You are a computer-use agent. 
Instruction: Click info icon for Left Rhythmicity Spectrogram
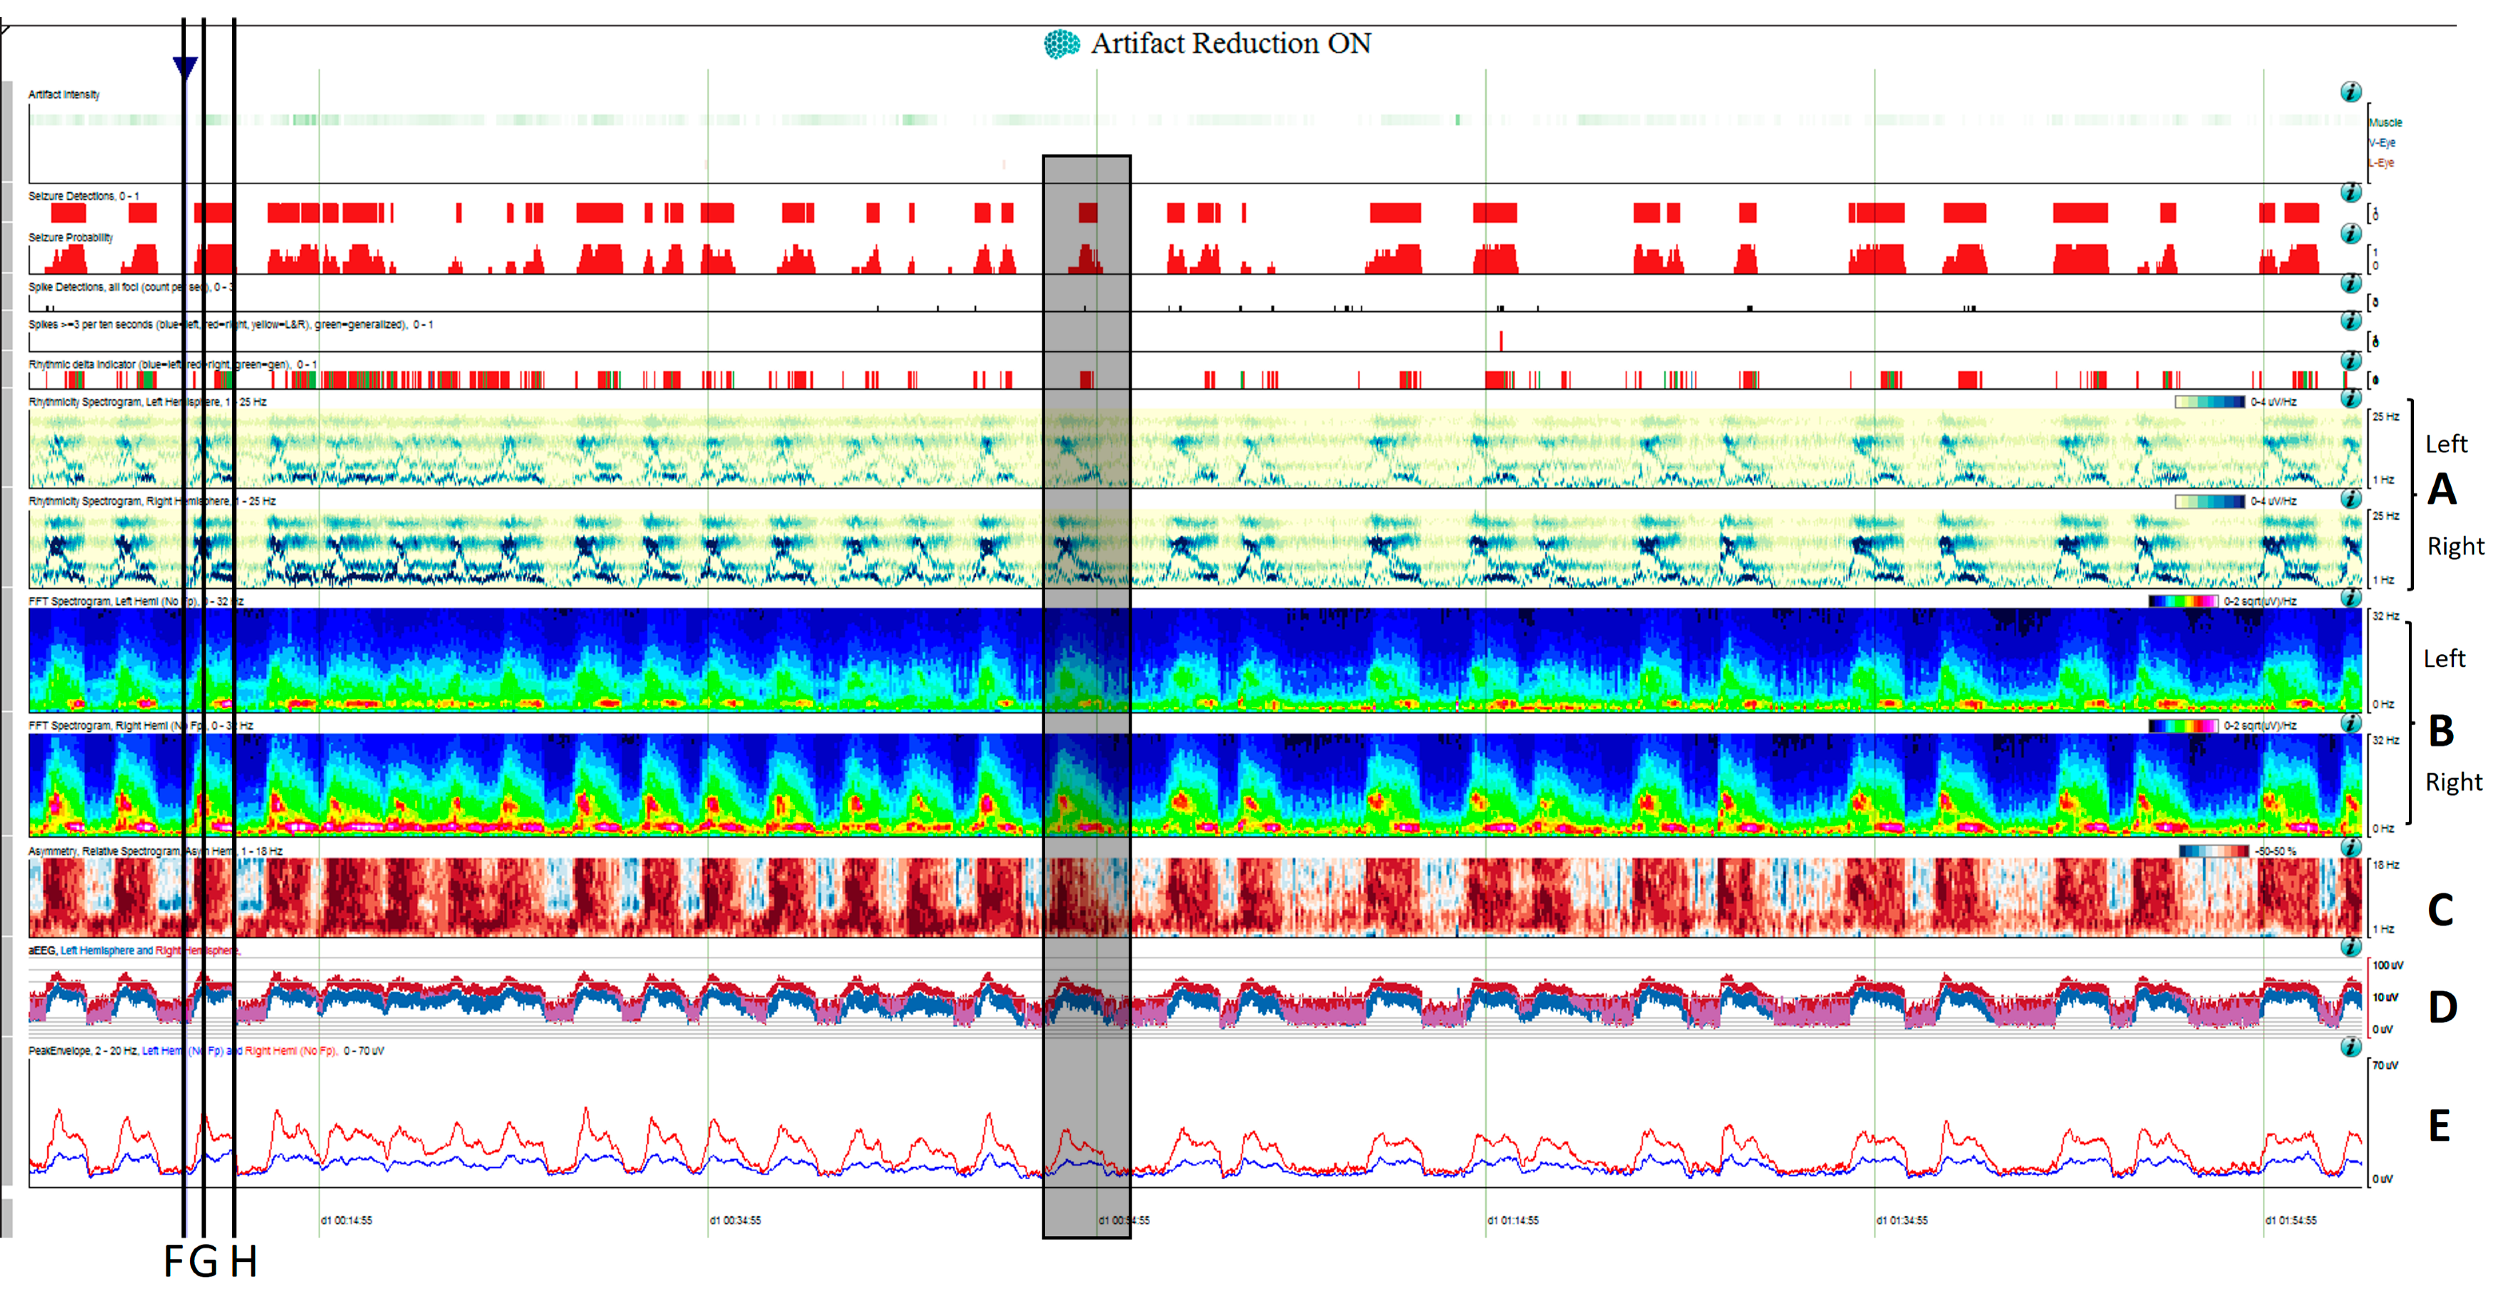(x=2351, y=398)
